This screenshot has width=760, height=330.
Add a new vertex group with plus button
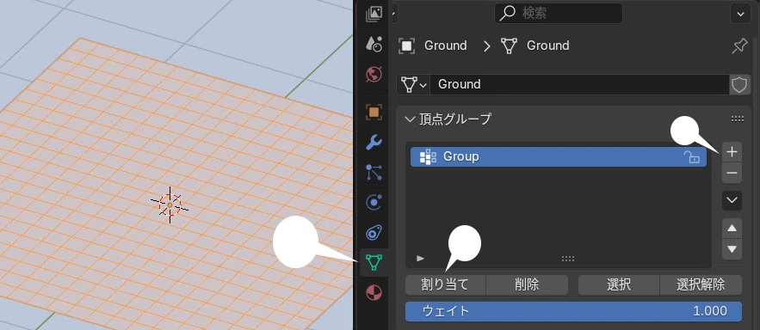[732, 152]
